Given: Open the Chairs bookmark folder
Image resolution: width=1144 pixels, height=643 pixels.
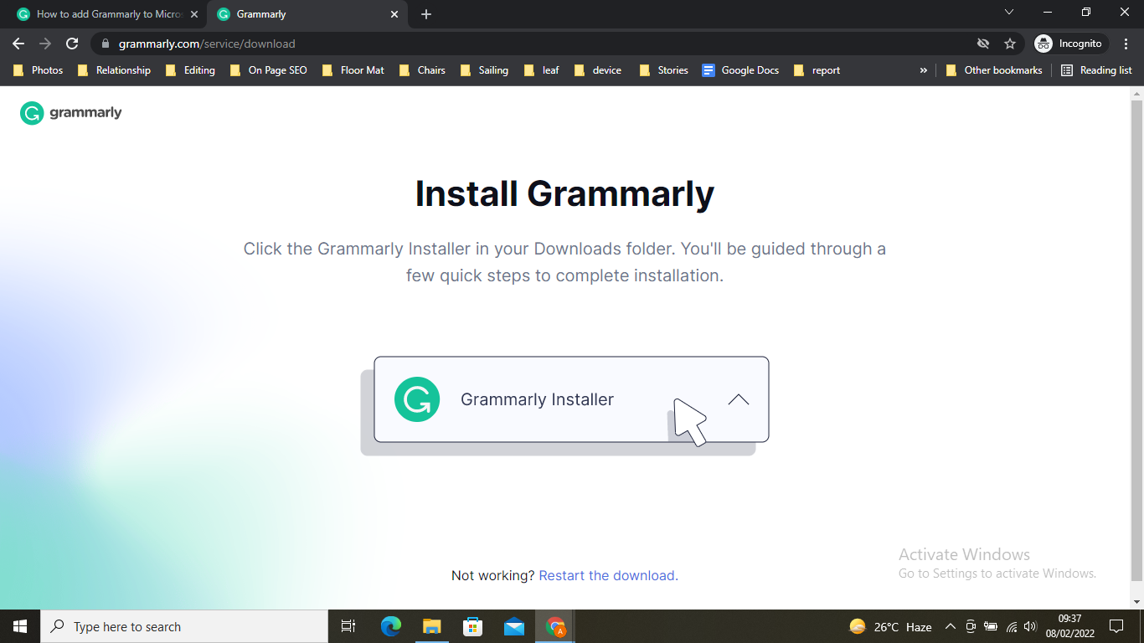Looking at the screenshot, I should pyautogui.click(x=423, y=70).
